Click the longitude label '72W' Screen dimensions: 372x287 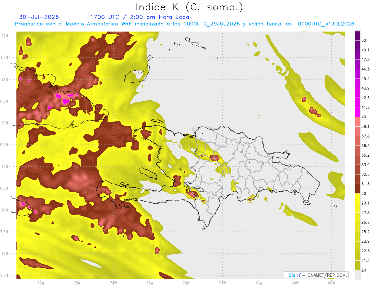click(186, 283)
